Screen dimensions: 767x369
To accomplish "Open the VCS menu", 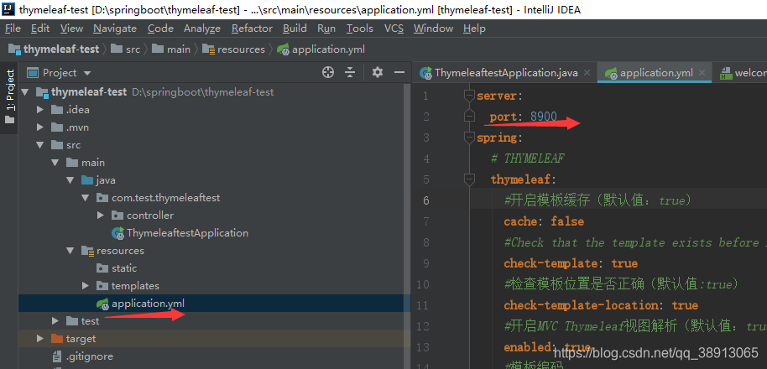I will 394,29.
